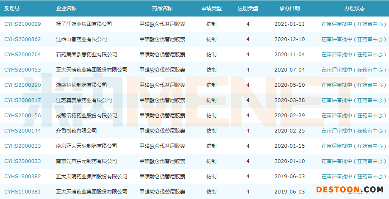Image resolution: width=389 pixels, height=199 pixels.
Task: Click review status for the 2021-01-11 row
Action: (x=354, y=24)
